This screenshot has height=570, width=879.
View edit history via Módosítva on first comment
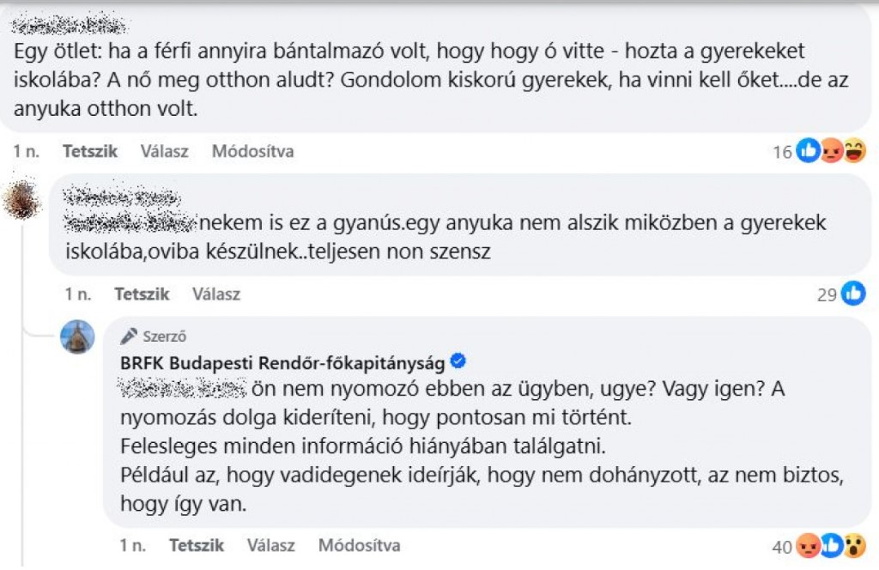click(252, 151)
